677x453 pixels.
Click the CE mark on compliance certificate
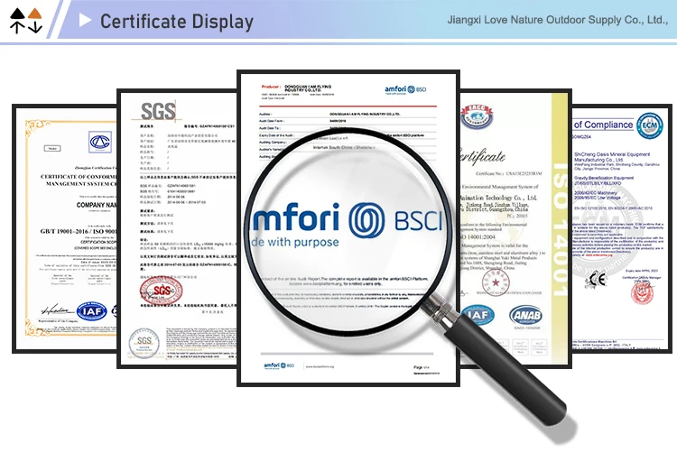pyautogui.click(x=596, y=280)
